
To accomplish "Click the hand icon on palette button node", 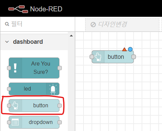I will (x=15, y=105).
